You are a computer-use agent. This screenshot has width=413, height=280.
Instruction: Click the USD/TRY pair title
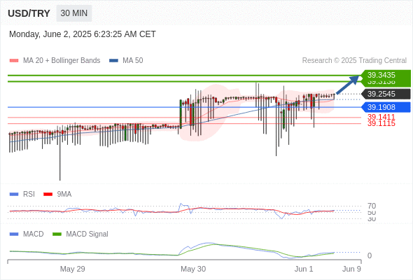(x=29, y=13)
